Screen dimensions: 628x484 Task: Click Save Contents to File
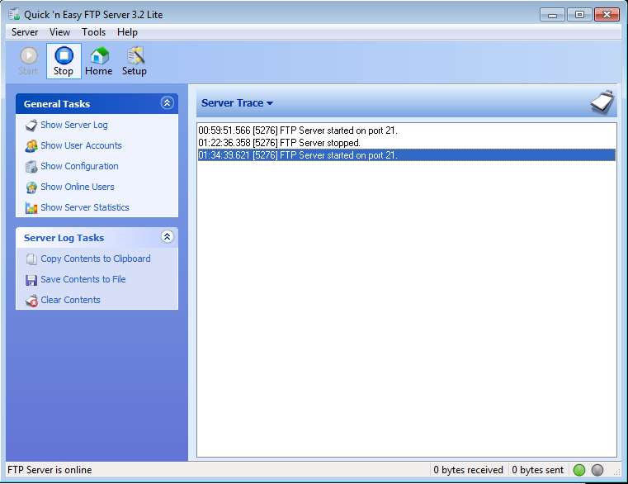pos(83,279)
